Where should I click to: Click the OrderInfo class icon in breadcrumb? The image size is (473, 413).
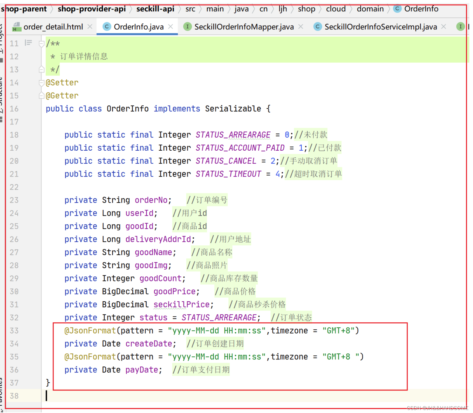click(x=397, y=9)
